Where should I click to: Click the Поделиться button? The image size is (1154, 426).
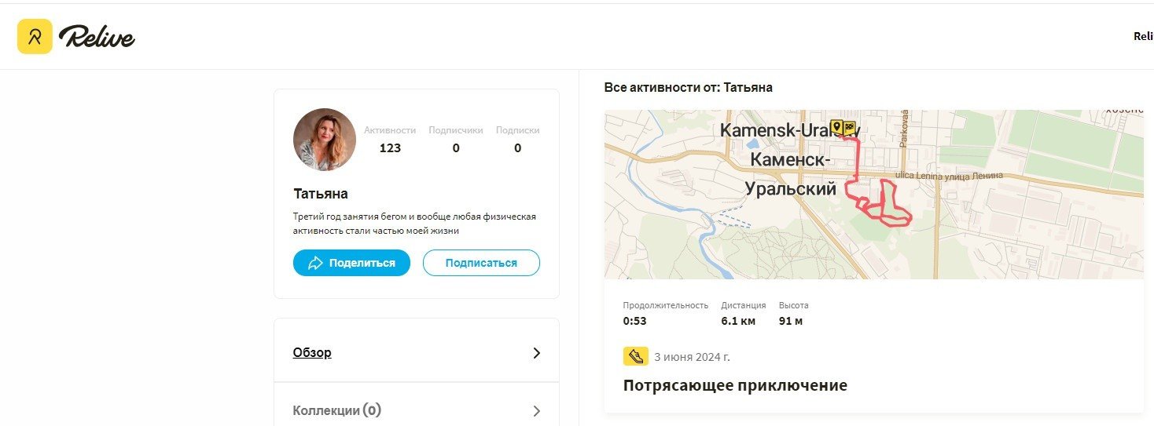351,263
